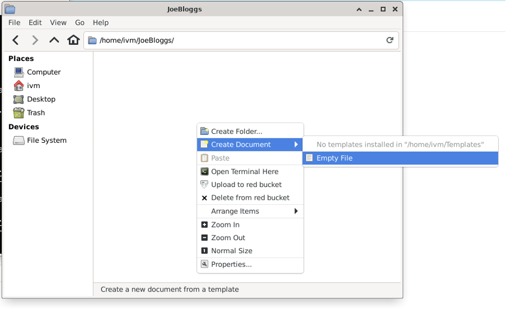506x309 pixels.
Task: Click Delete from red bucket
Action: (250, 198)
